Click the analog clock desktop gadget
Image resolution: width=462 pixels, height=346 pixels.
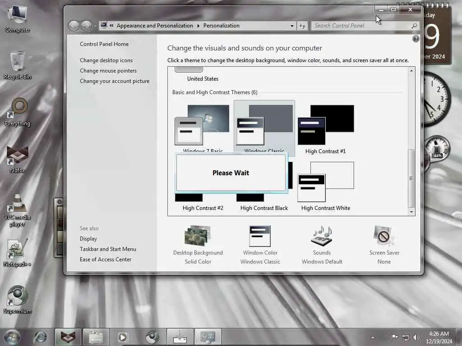[437, 99]
